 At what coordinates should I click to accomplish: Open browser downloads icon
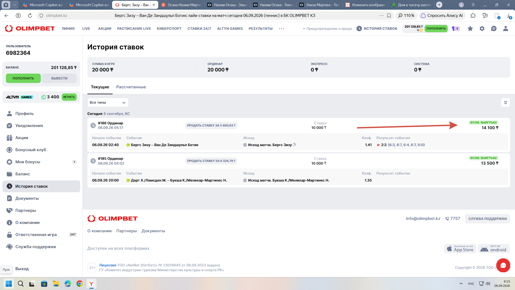(509, 16)
